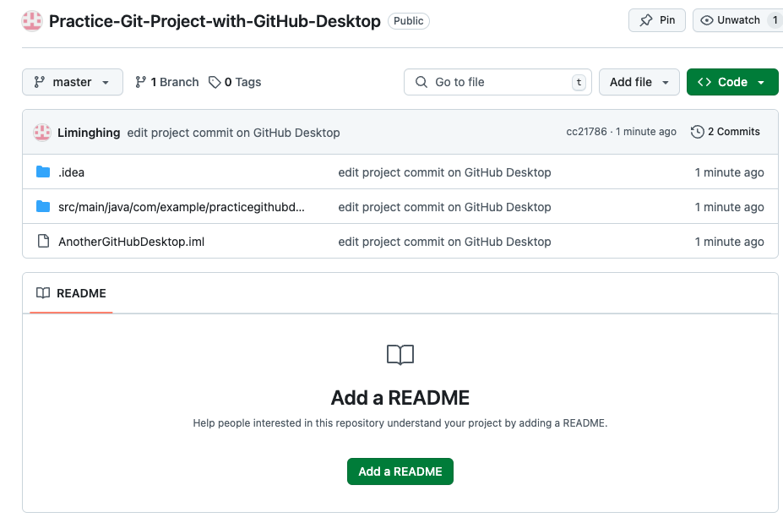Click the pin icon in the Pin button
783x523 pixels.
tap(646, 20)
